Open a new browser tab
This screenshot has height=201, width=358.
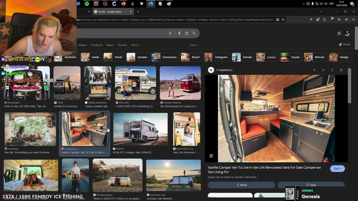(x=138, y=12)
